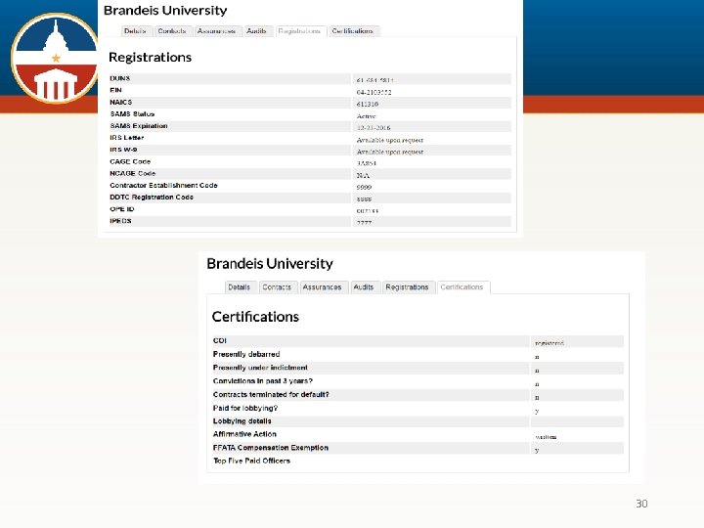
Task: Select DDTC Registration Code label
Action: tap(152, 198)
